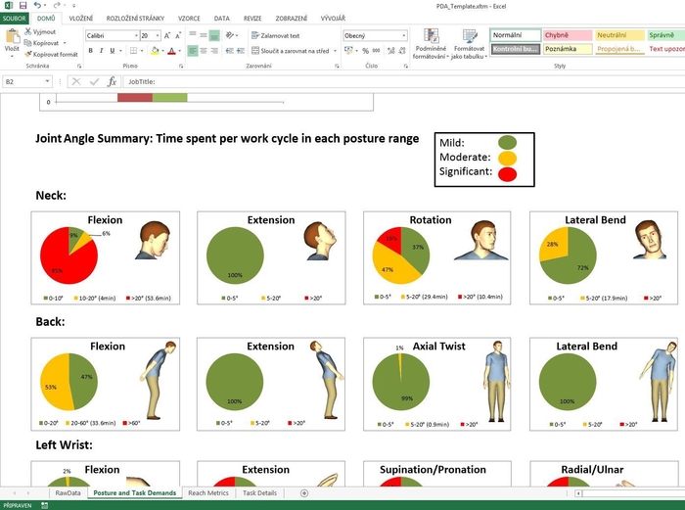Click the Undo arrow icon
Screen dimensions: 685x510
click(37, 6)
